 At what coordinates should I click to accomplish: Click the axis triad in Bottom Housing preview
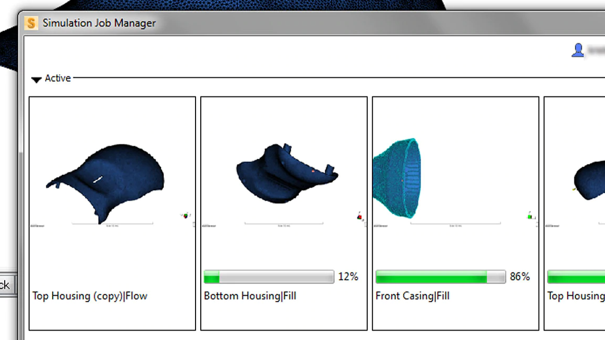(359, 217)
